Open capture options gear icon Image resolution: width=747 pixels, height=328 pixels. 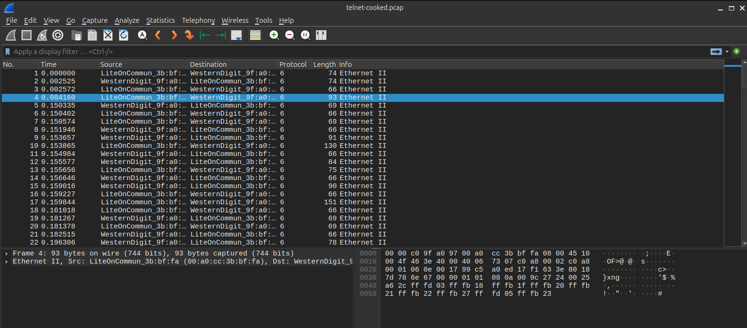tap(58, 35)
